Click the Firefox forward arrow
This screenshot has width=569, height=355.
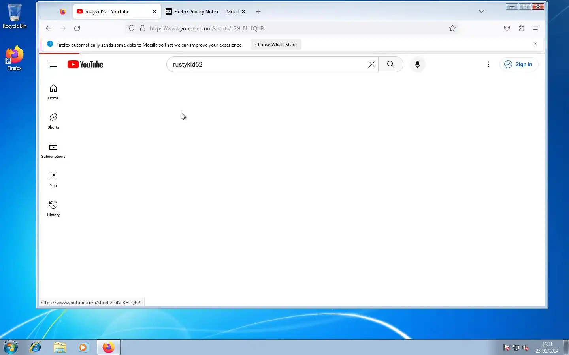pos(63,28)
